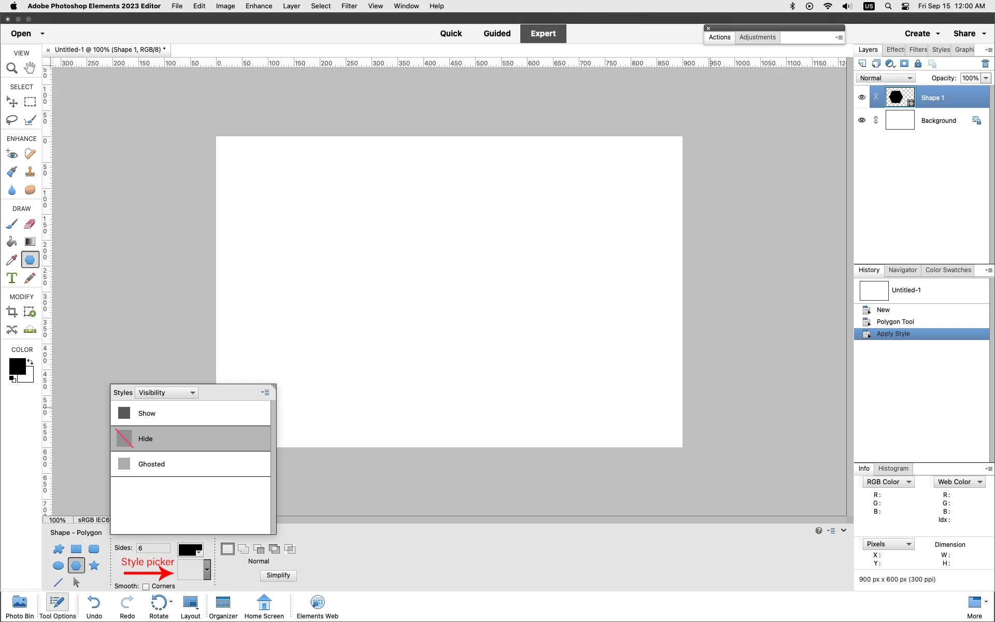Open the Enhance menu
Viewport: 995px width, 622px height.
tap(259, 6)
